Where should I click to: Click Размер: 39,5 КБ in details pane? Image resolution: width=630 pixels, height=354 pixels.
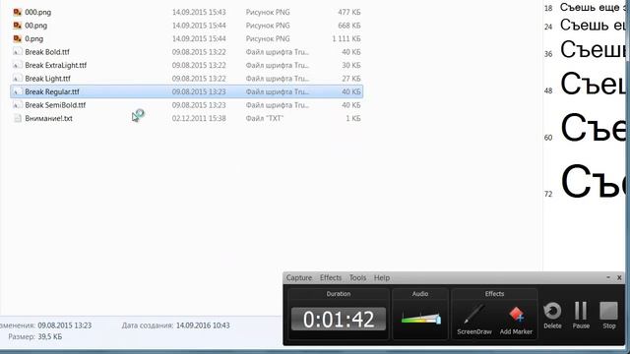(35, 336)
